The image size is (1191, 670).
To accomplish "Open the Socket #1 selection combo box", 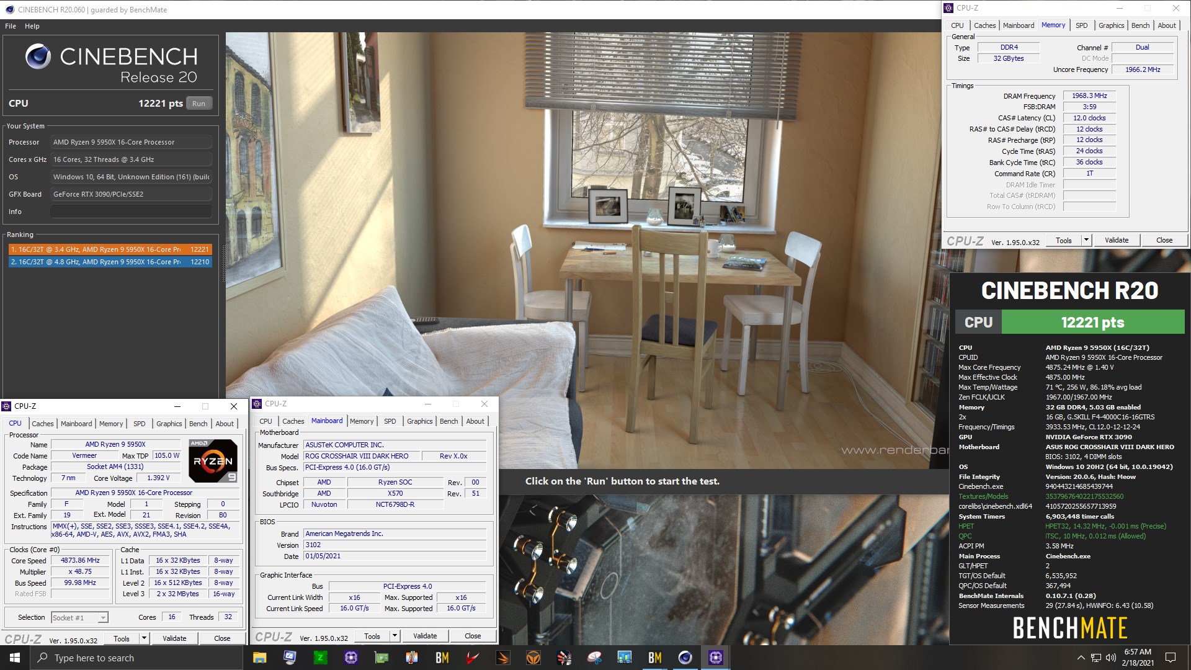I will pyautogui.click(x=79, y=618).
